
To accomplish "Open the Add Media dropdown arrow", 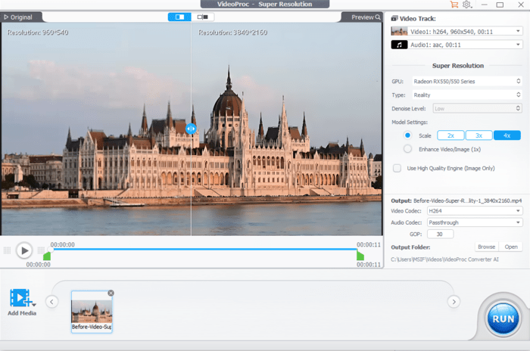I will (x=34, y=305).
